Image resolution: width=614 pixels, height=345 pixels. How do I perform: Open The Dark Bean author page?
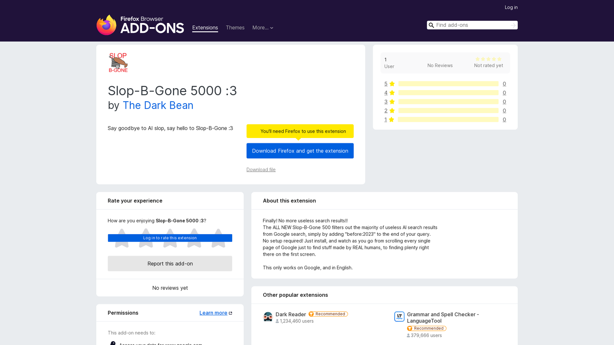tap(158, 105)
